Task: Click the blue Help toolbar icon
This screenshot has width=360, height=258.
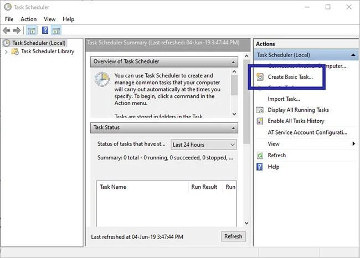Action: pyautogui.click(x=45, y=30)
